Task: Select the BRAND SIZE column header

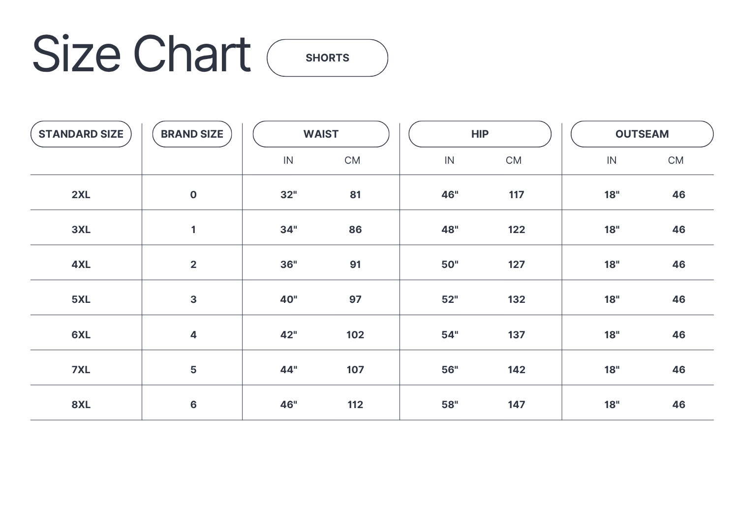Action: click(x=192, y=134)
